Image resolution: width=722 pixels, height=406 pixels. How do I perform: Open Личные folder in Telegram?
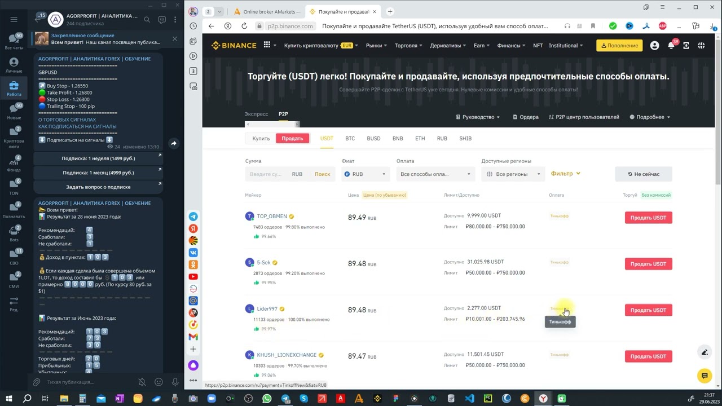tap(14, 65)
